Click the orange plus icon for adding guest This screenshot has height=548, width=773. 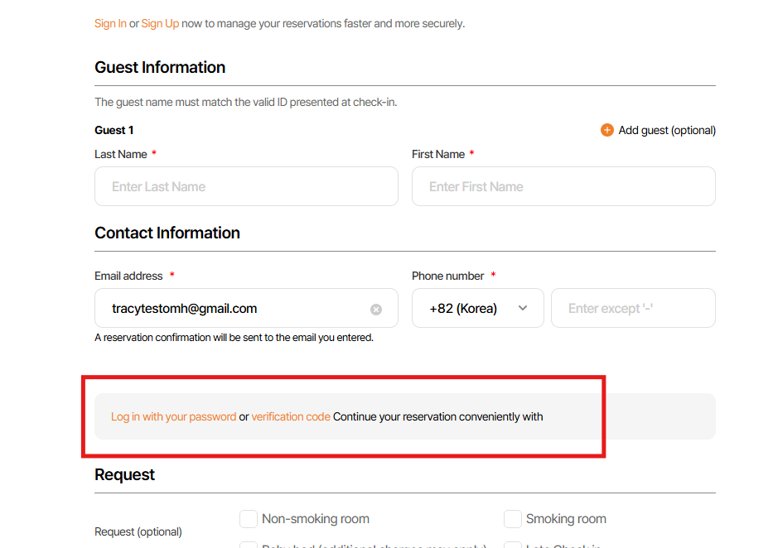pyautogui.click(x=607, y=130)
